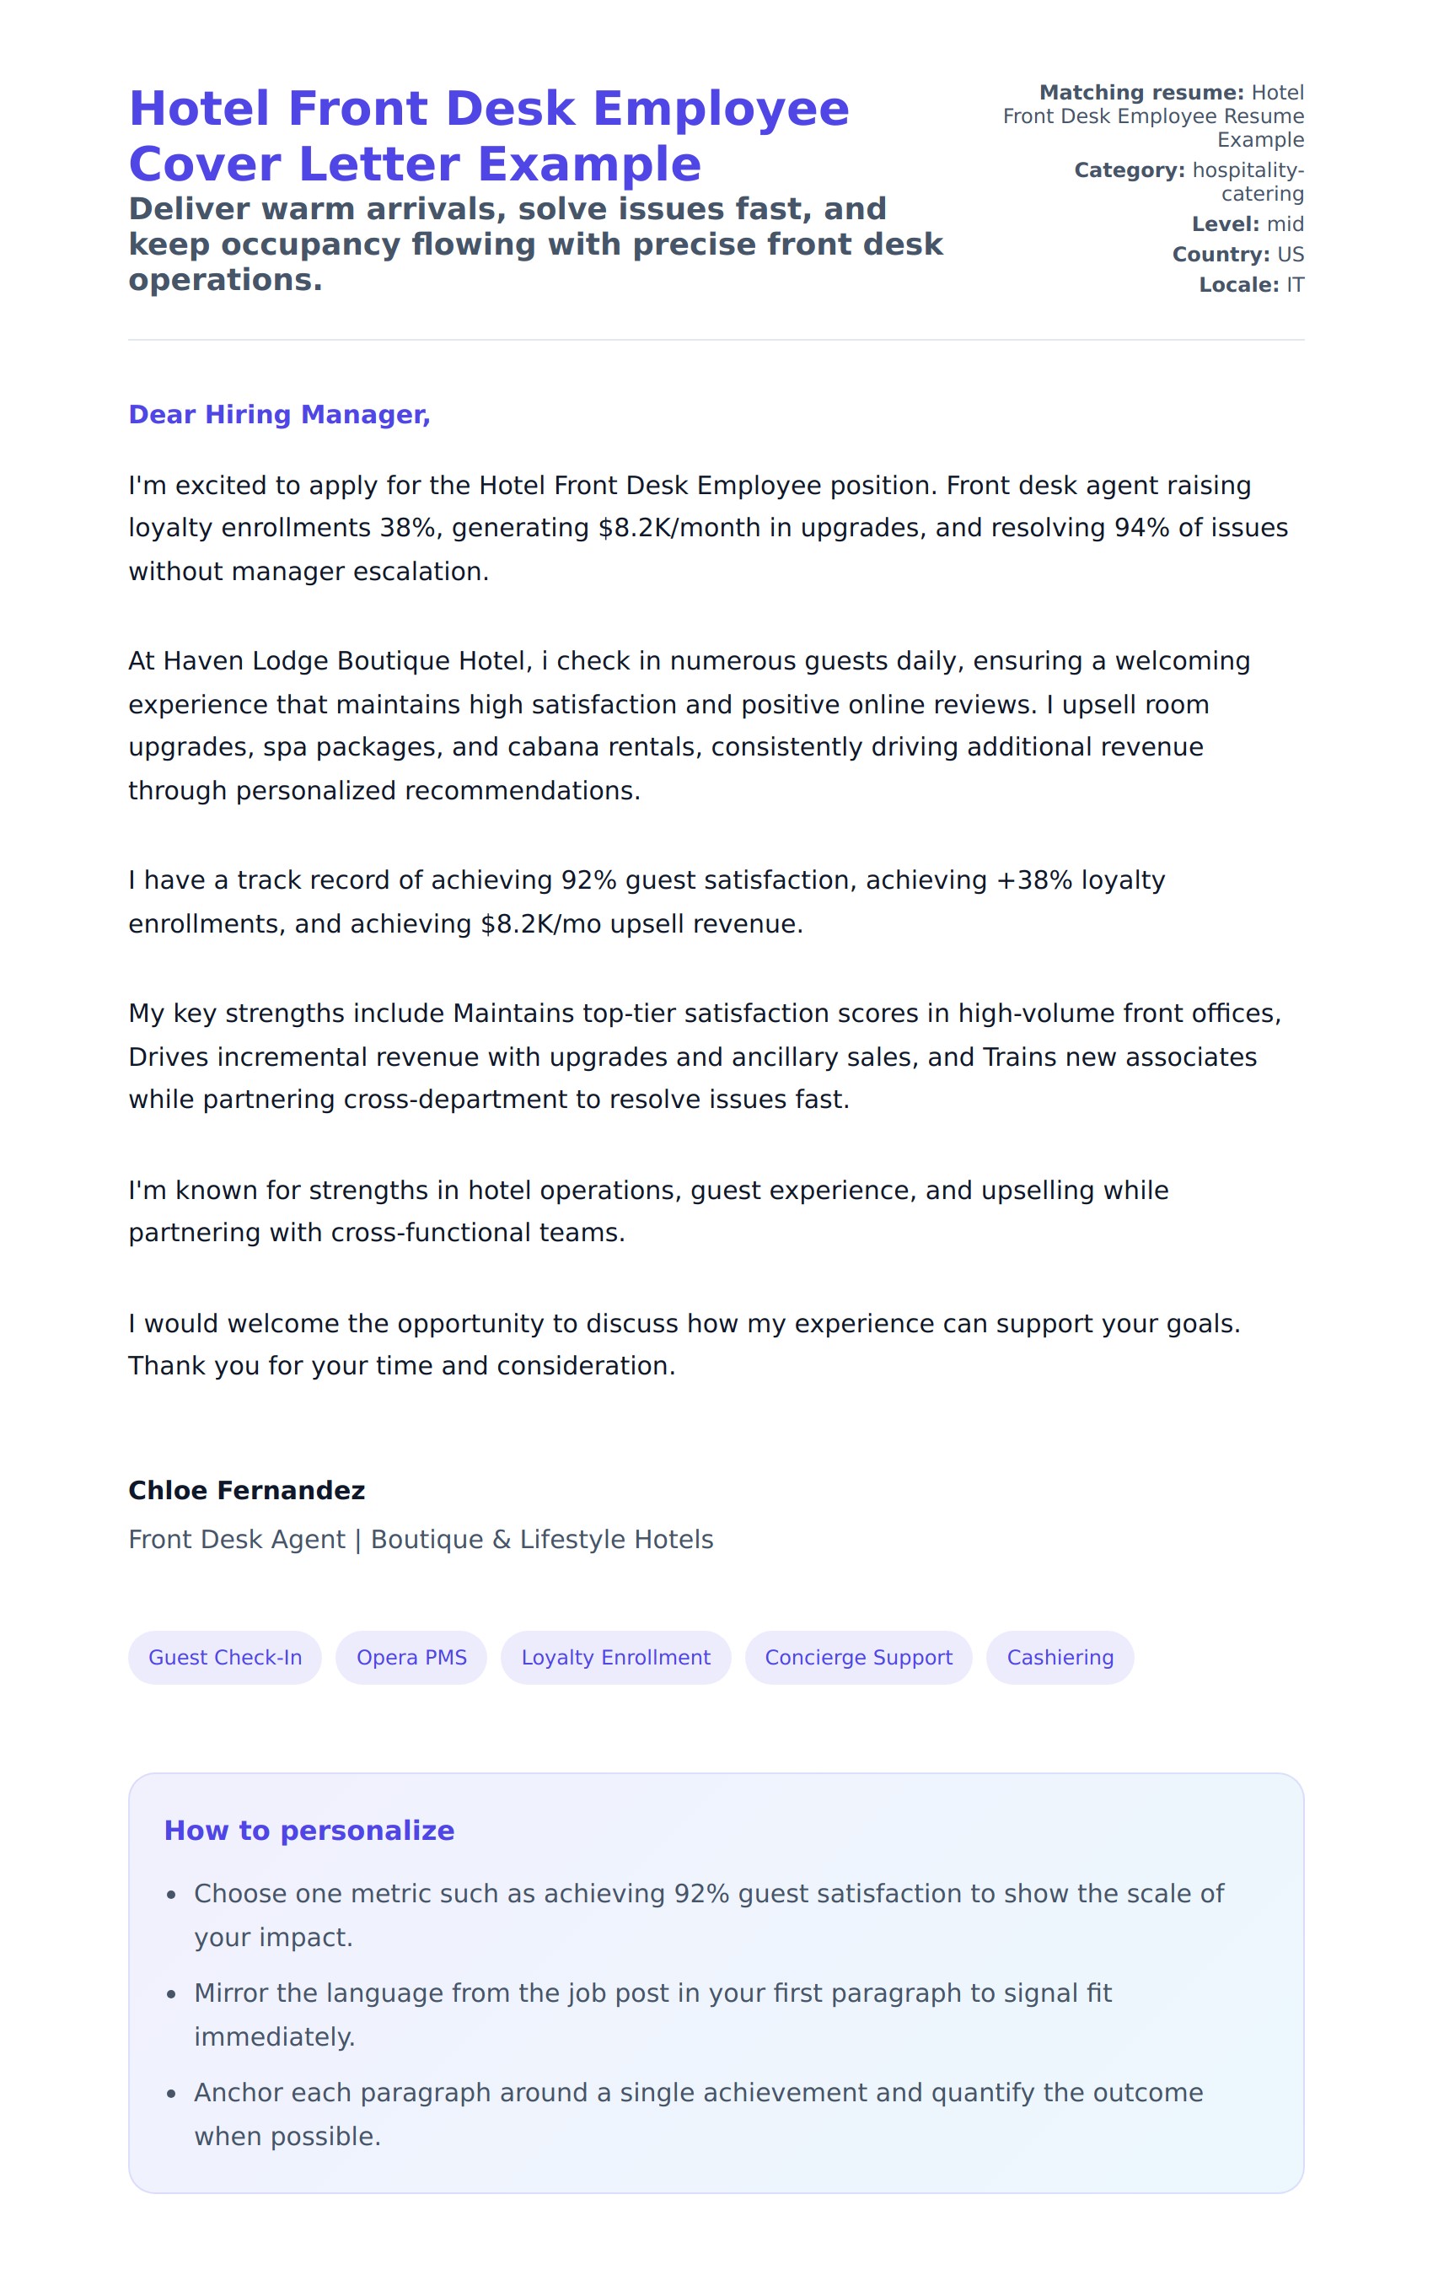
Task: Click the Cashiering skill tag
Action: point(1059,1657)
